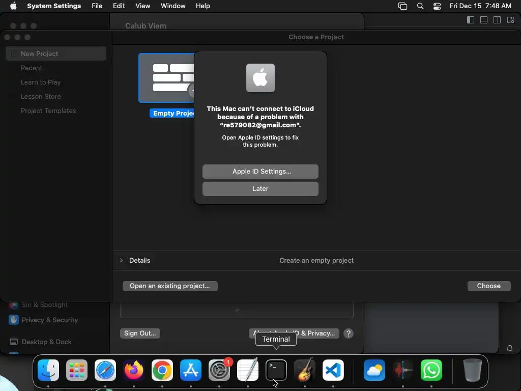521x391 pixels.
Task: Open Spotlight search in menu bar
Action: 420,6
